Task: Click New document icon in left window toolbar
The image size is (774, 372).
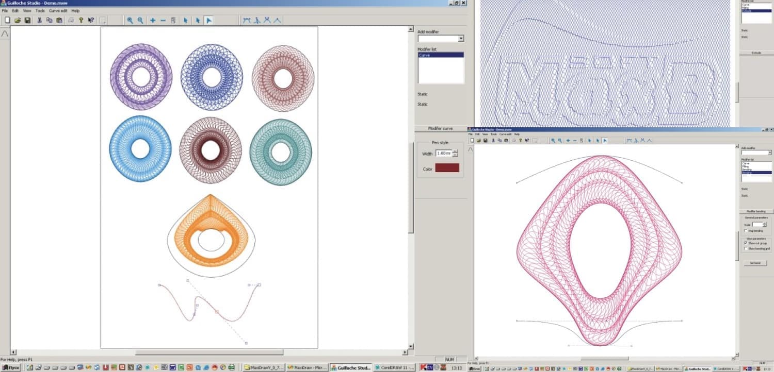Action: tap(7, 20)
